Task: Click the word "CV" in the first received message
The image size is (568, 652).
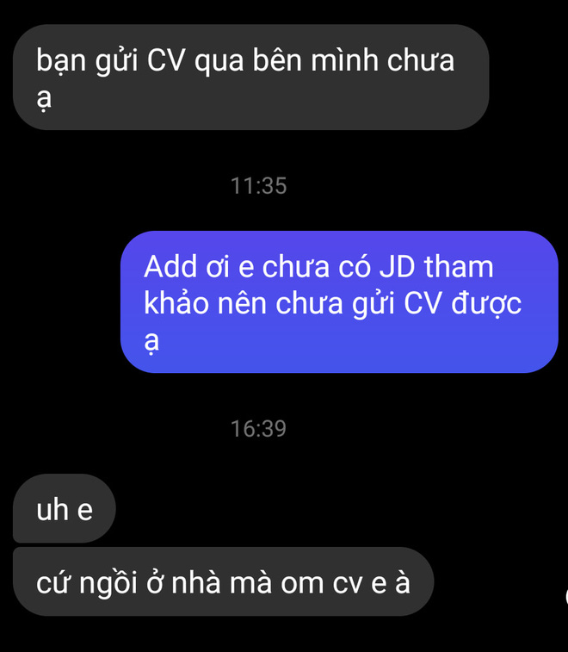Action: pos(165,60)
